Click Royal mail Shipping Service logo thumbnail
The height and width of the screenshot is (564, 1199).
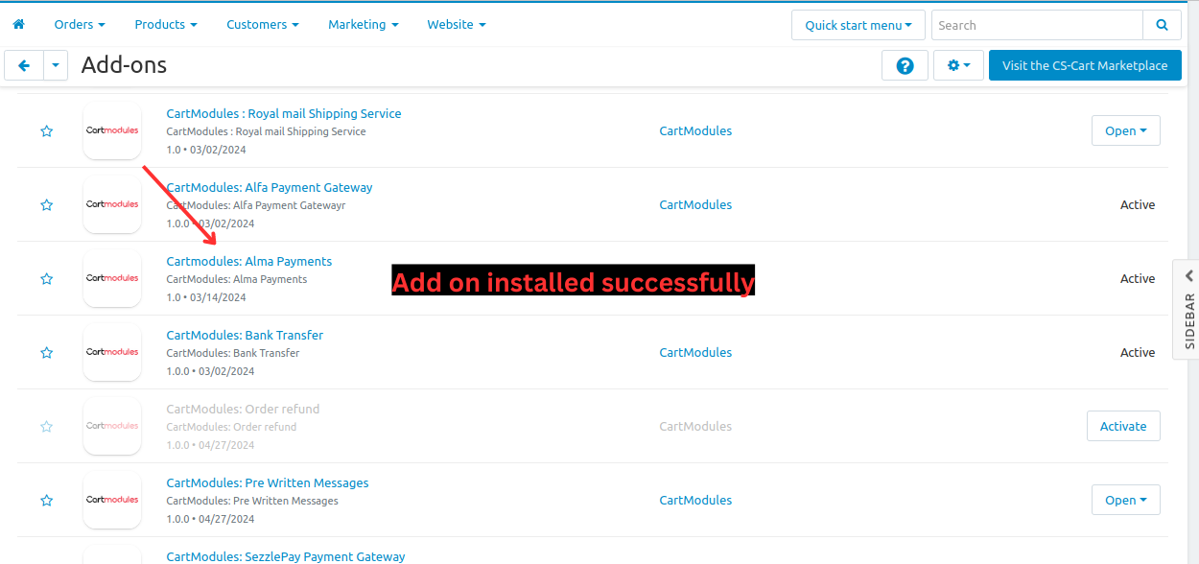[112, 130]
